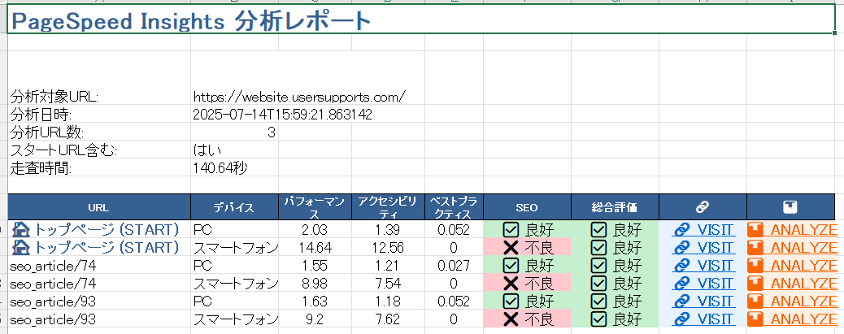Click the white box icon in the last header column
844x334 pixels.
pyautogui.click(x=790, y=206)
